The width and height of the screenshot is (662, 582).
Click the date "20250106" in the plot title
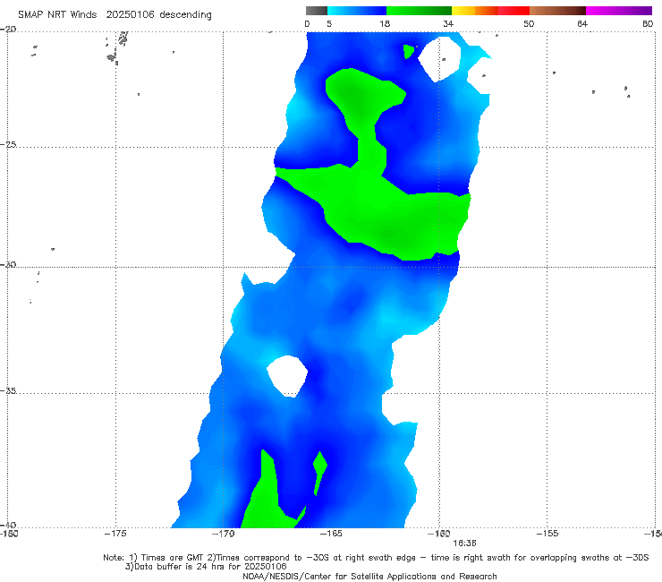tap(130, 14)
